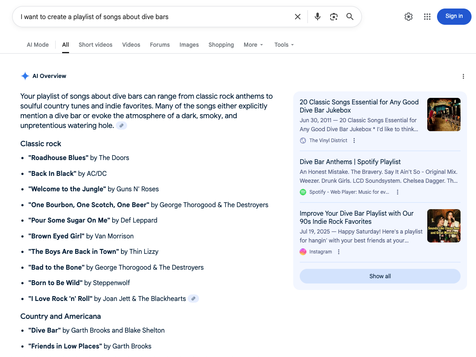Click into the search query field
476x357 pixels.
(153, 17)
